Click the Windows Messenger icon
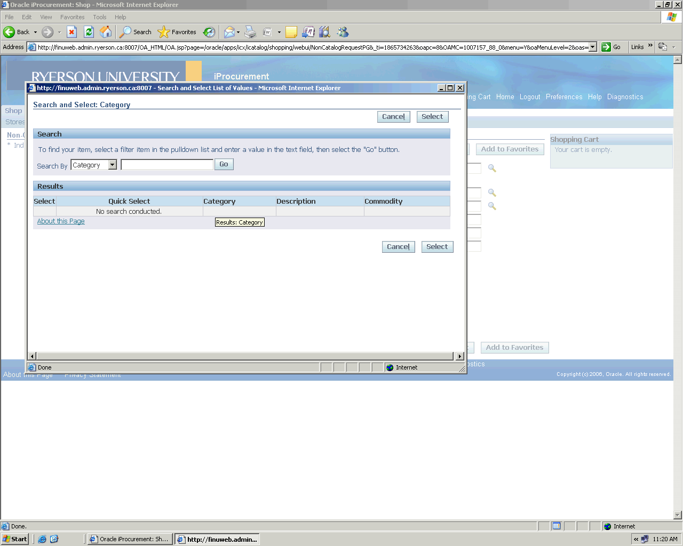Image resolution: width=683 pixels, height=546 pixels. 343,32
